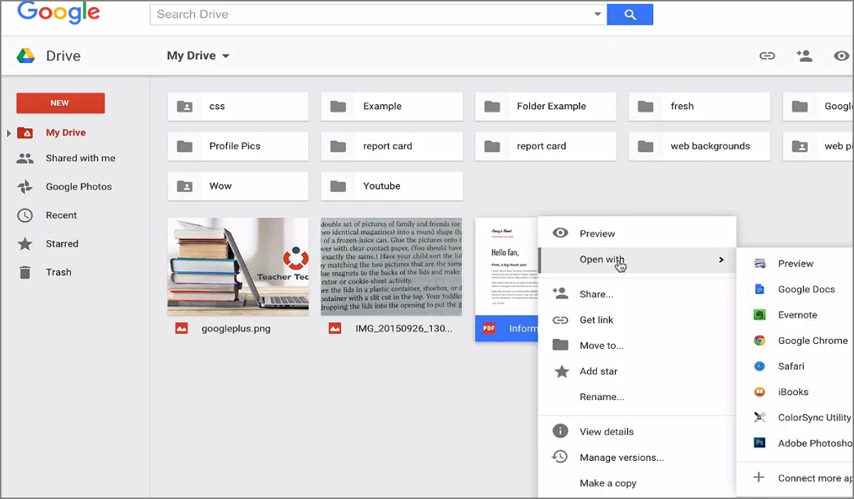
Task: Click the red NEW button
Action: coord(60,103)
